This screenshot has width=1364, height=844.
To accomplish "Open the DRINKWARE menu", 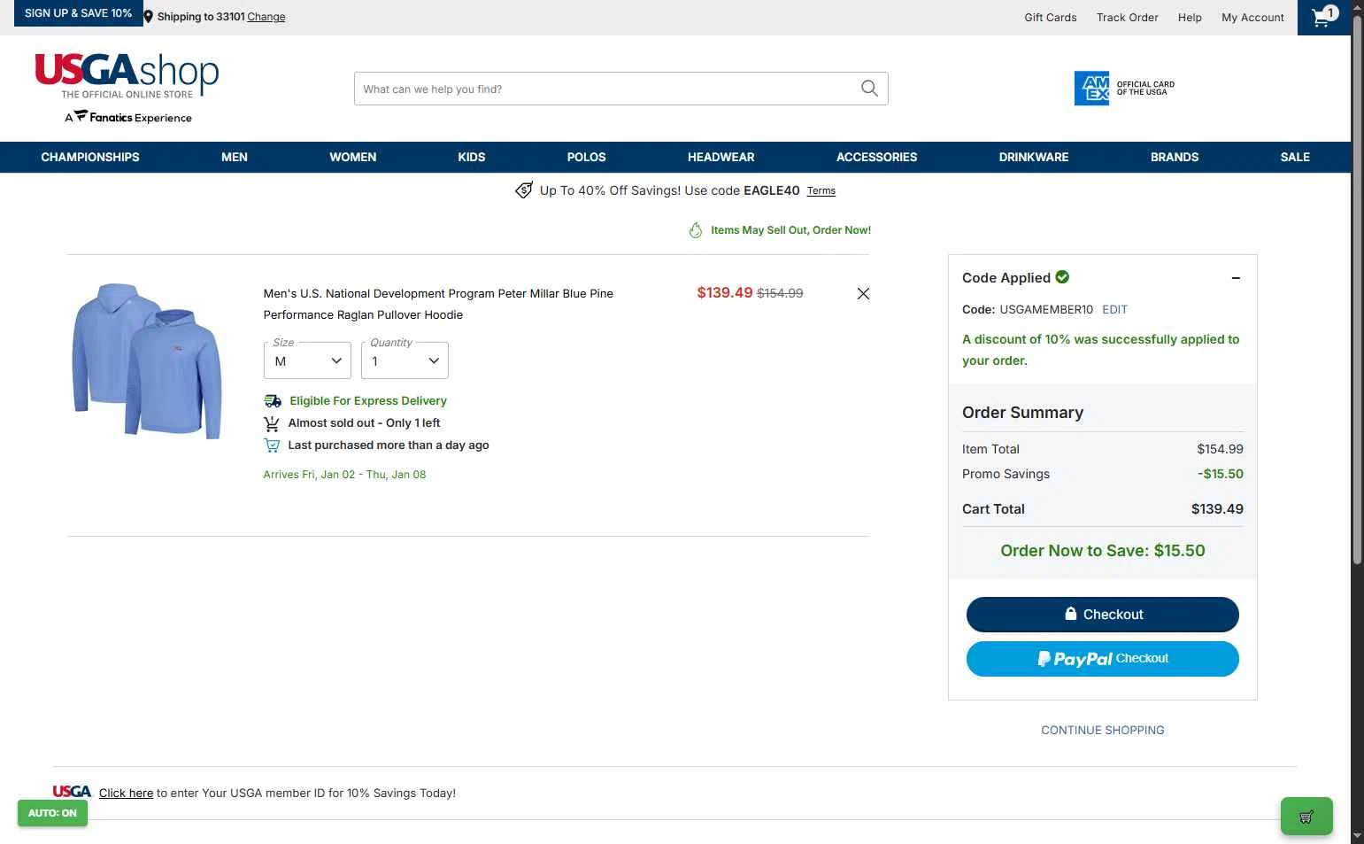I will click(1034, 157).
